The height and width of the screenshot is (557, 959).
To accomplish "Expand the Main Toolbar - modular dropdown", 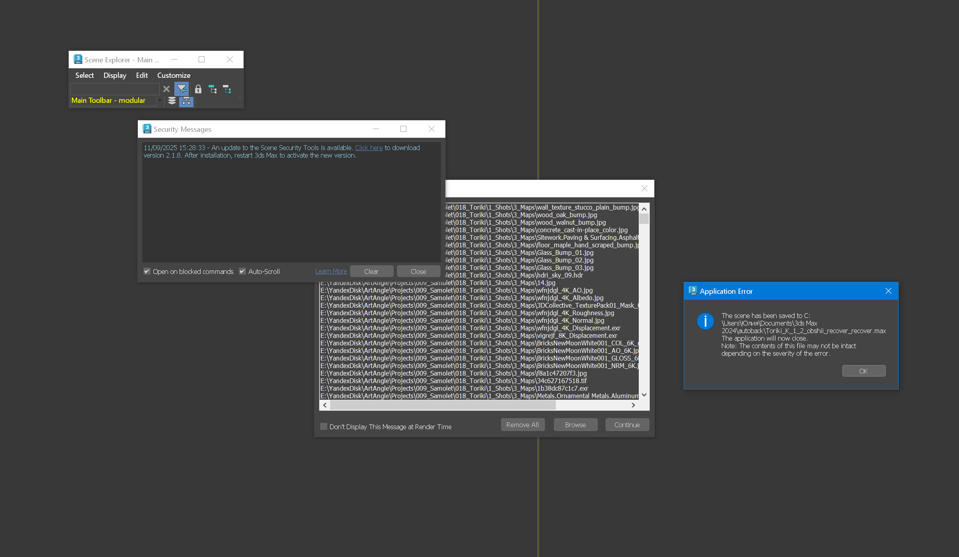I will (160, 100).
